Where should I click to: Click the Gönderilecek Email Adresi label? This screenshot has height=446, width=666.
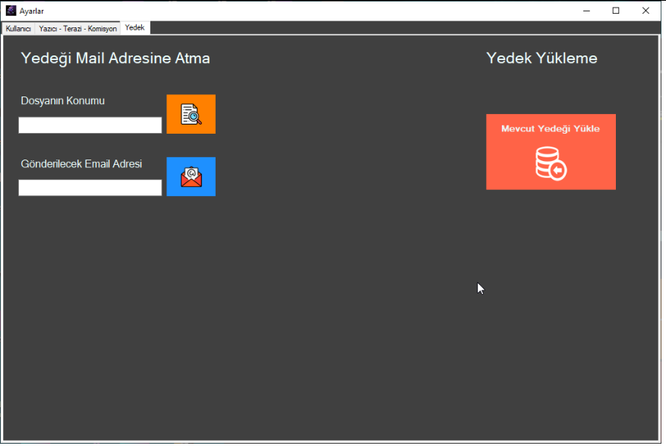[x=81, y=163]
